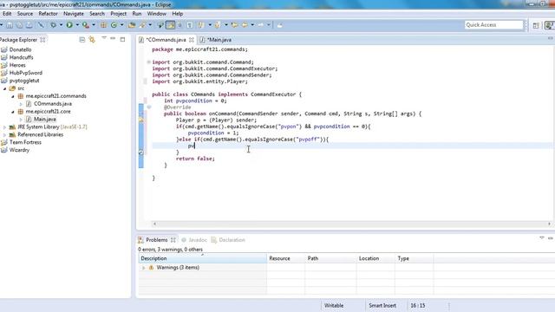Toggle Block Selection Mode in the toolbar
This screenshot has height=312, width=555.
pos(180,25)
